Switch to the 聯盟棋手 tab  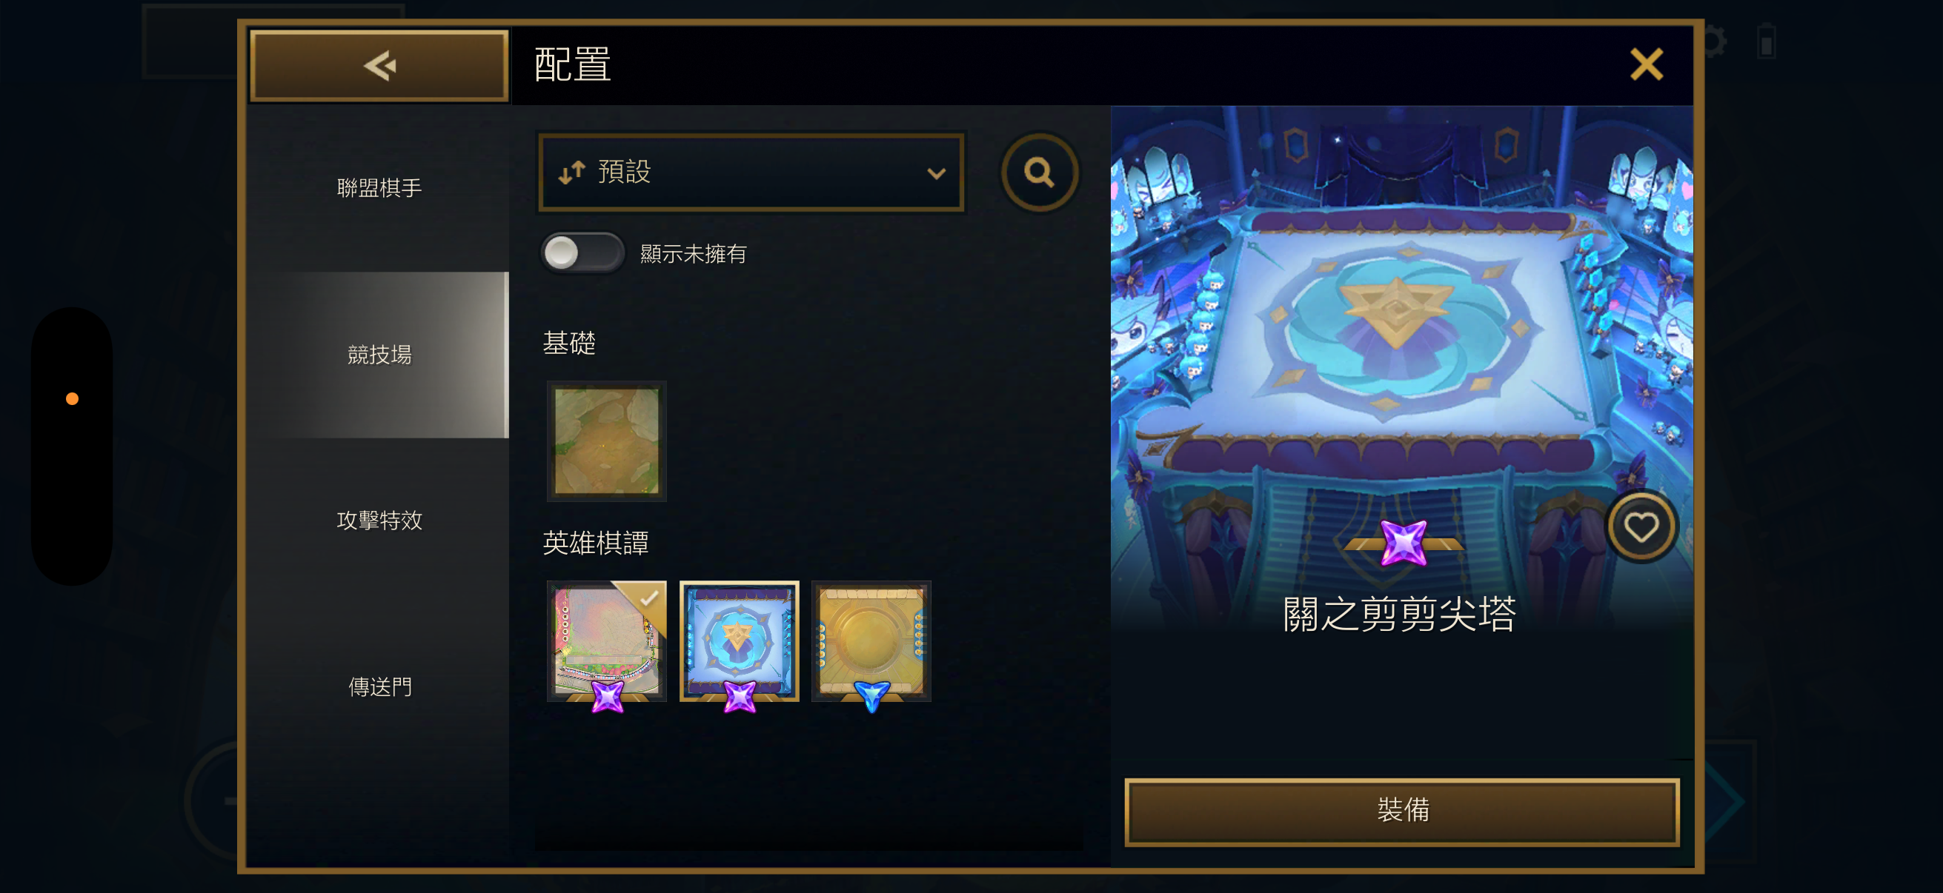379,187
